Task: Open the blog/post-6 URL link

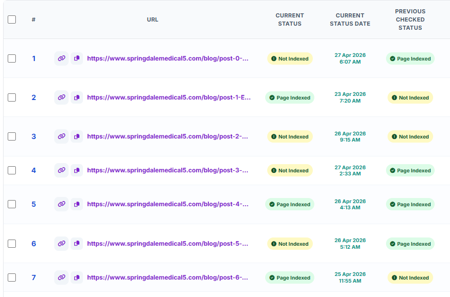Action: (x=167, y=278)
